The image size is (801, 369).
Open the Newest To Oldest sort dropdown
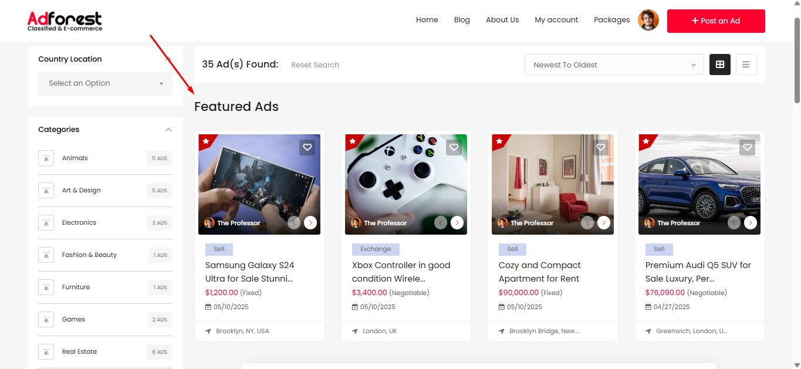[614, 65]
